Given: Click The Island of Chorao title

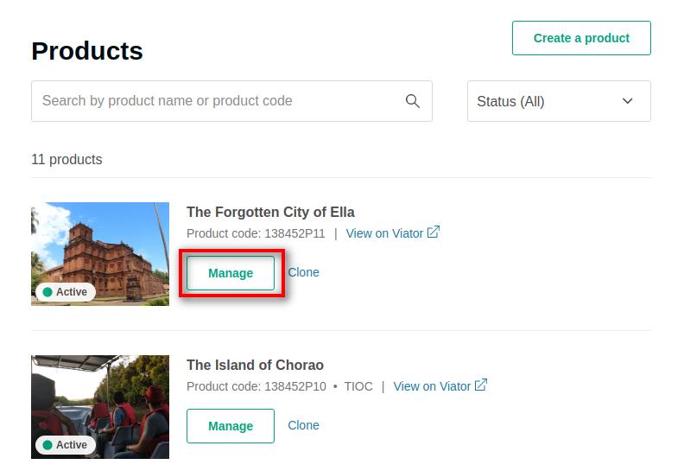Looking at the screenshot, I should coord(255,365).
